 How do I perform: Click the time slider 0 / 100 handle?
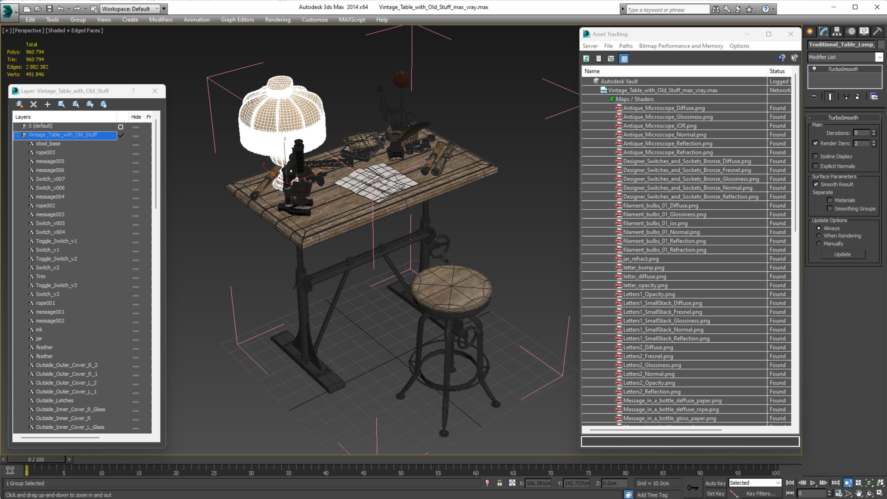pos(36,460)
